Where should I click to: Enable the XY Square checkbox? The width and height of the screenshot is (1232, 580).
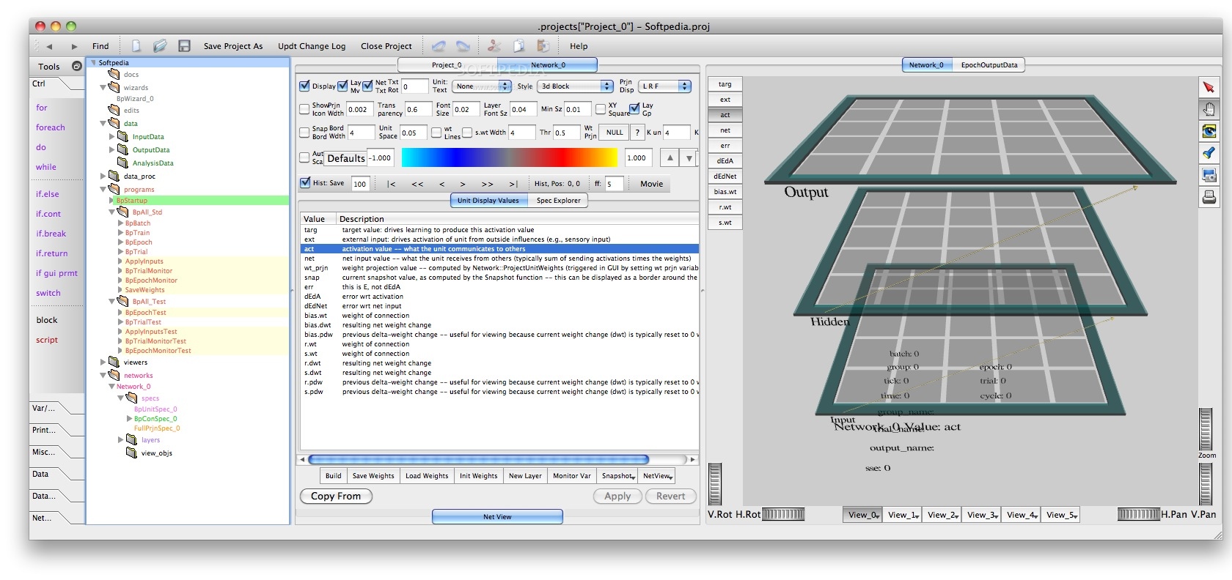pos(601,109)
